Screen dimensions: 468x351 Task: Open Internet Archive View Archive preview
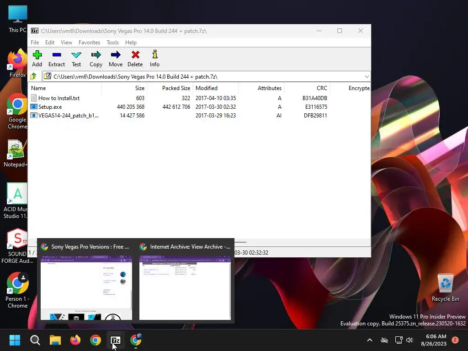pyautogui.click(x=185, y=281)
